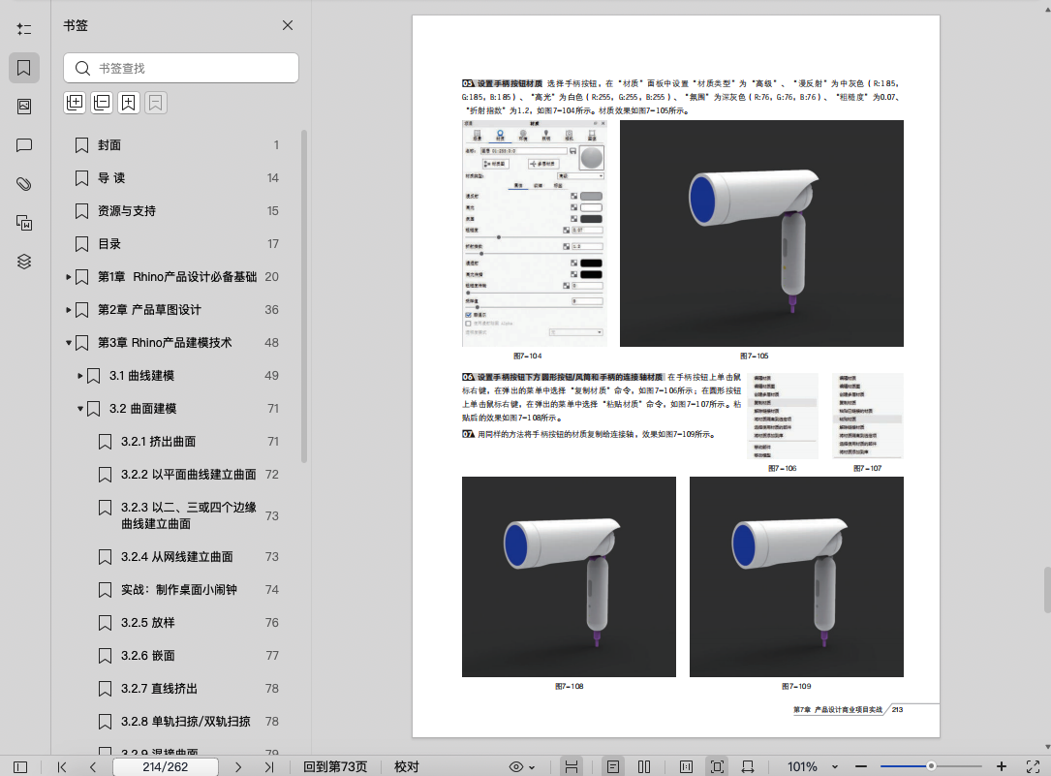This screenshot has width=1051, height=776.
Task: Jump to first page
Action: (62, 766)
